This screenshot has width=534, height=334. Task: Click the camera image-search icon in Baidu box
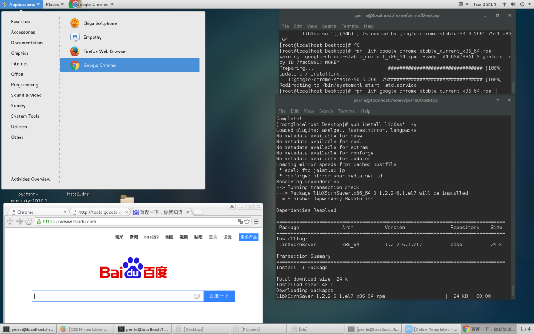[197, 296]
